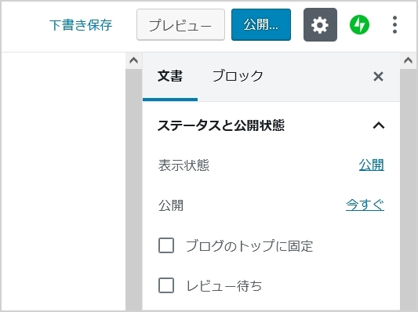The width and height of the screenshot is (418, 312).
Task: Click the blue 公開... button
Action: click(261, 25)
